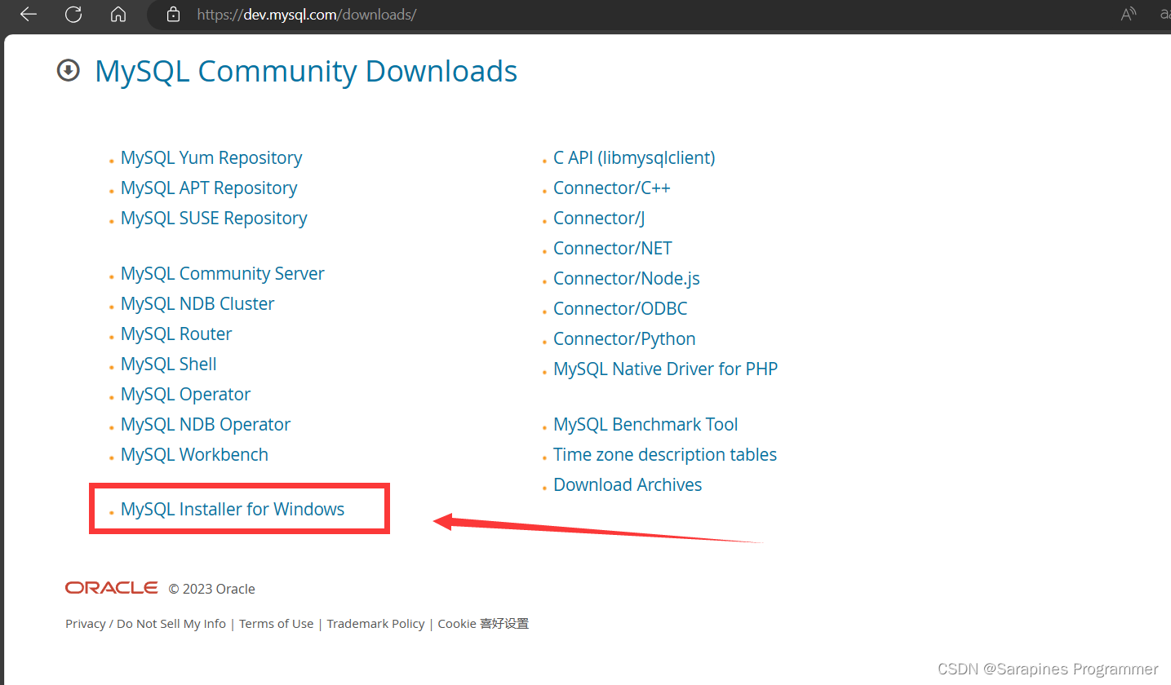1171x685 pixels.
Task: Click the Oracle logo
Action: pyautogui.click(x=111, y=587)
